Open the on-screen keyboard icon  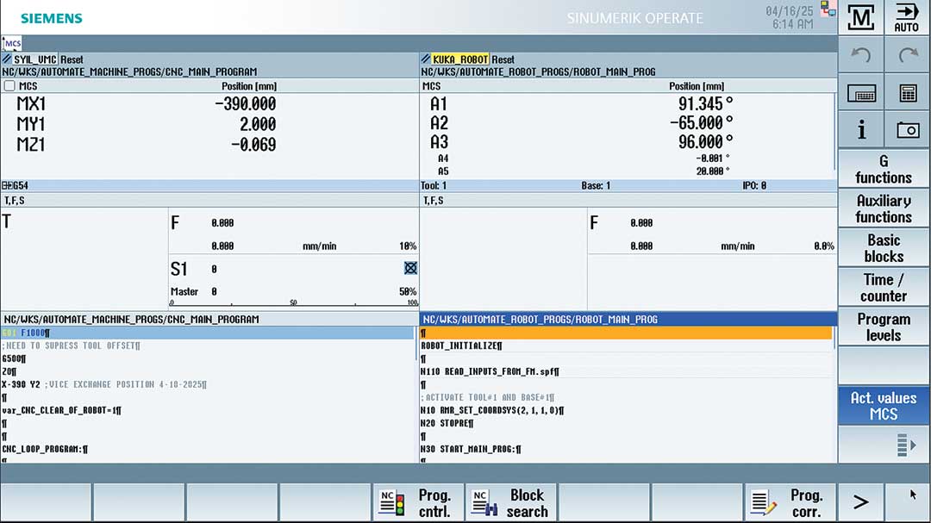861,93
